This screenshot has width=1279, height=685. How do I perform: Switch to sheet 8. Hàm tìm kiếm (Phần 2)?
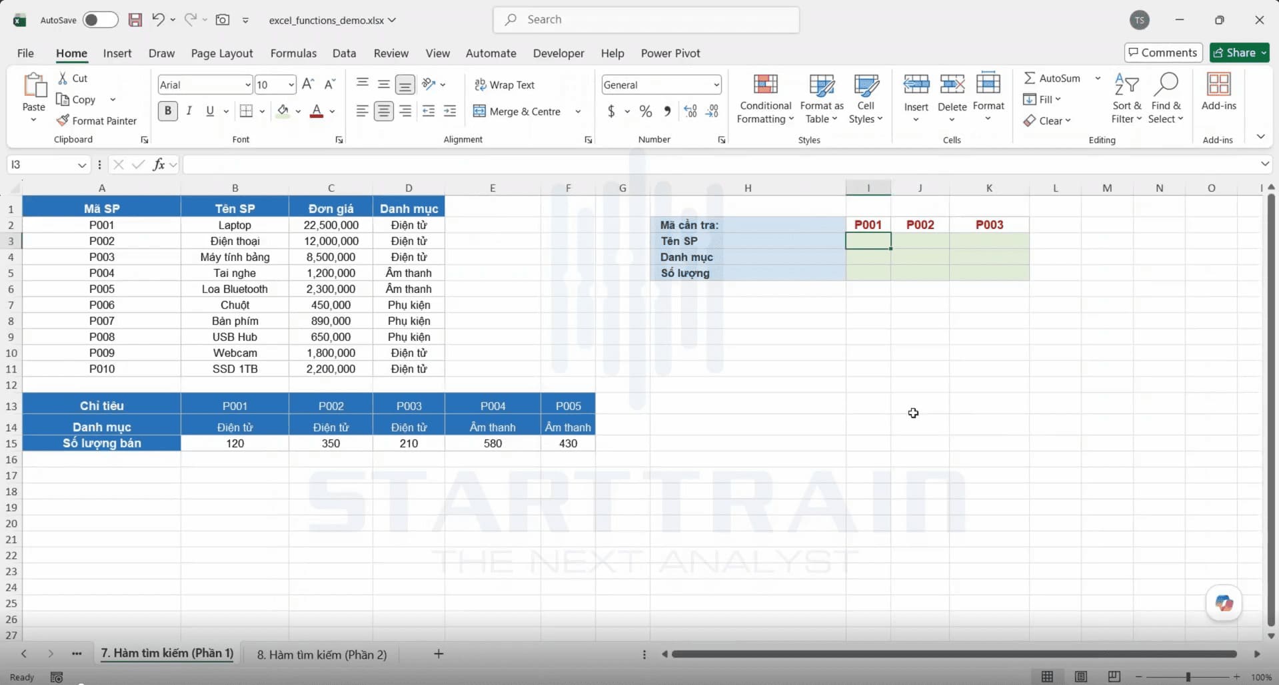(322, 655)
